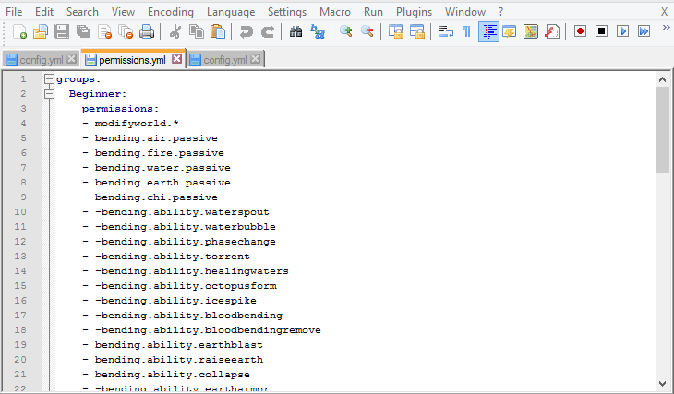Toggle Show All Characters pilcrow icon
This screenshot has height=394, width=674.
coord(466,31)
